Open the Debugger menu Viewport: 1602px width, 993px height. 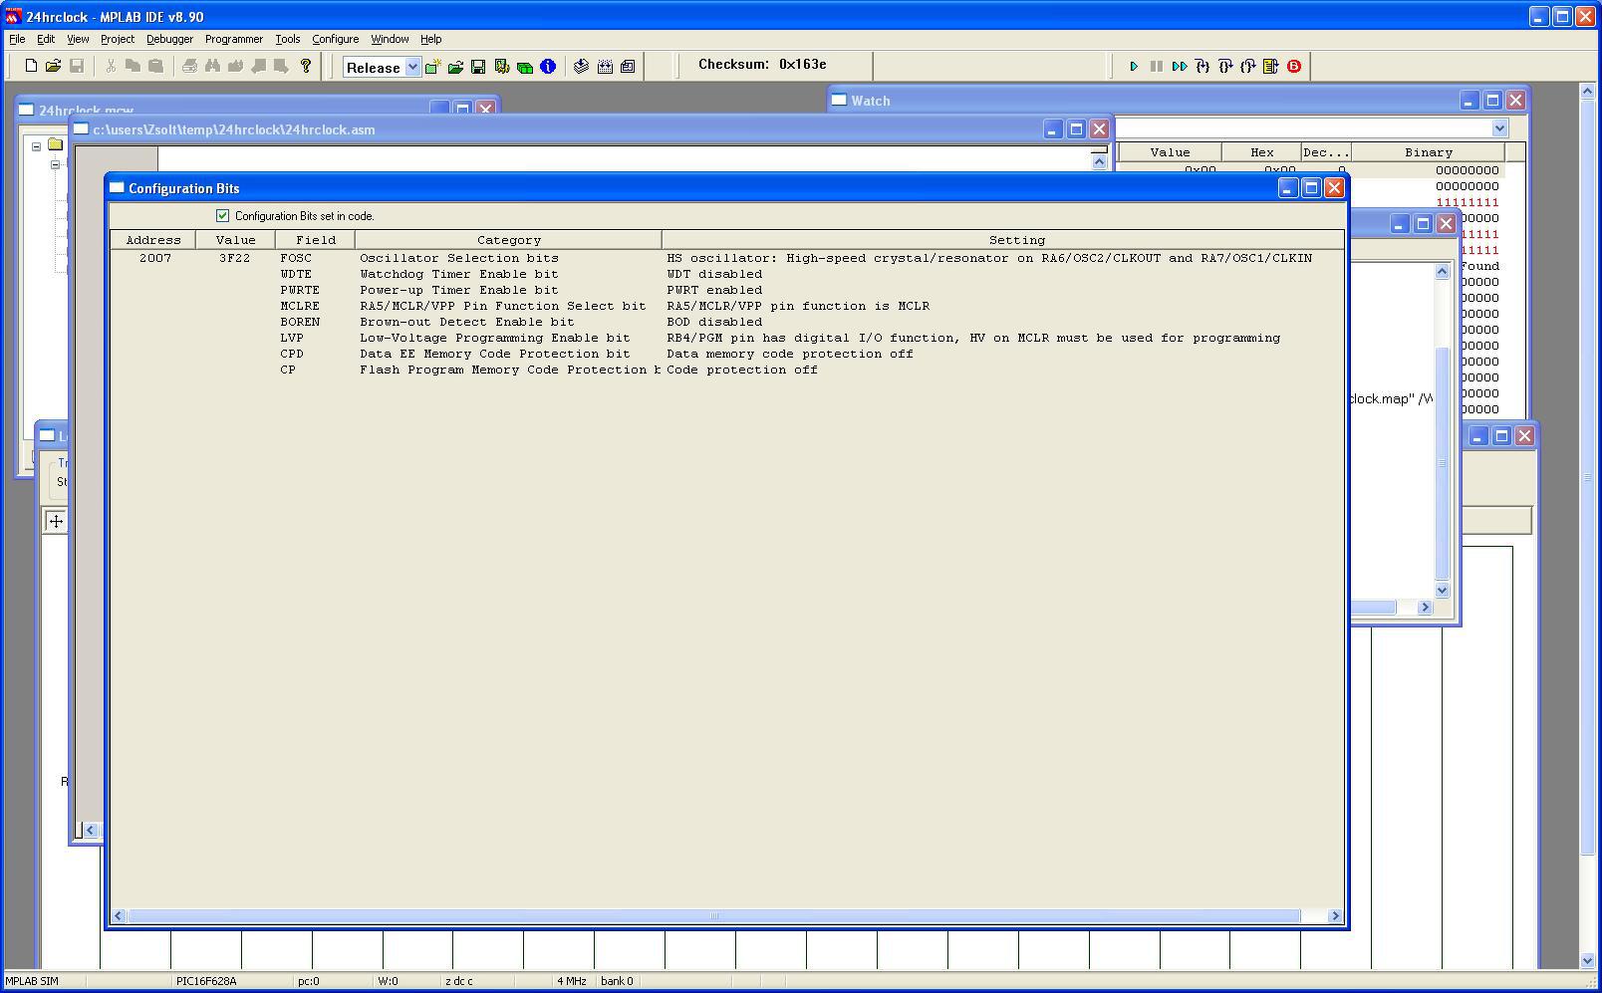[170, 39]
